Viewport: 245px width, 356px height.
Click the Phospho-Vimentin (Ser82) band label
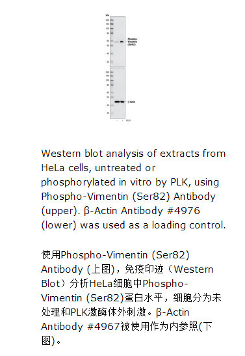pyautogui.click(x=132, y=42)
